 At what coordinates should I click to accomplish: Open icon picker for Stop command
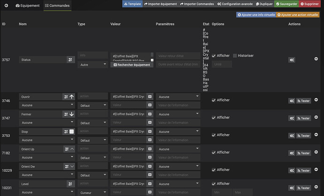coord(66,132)
